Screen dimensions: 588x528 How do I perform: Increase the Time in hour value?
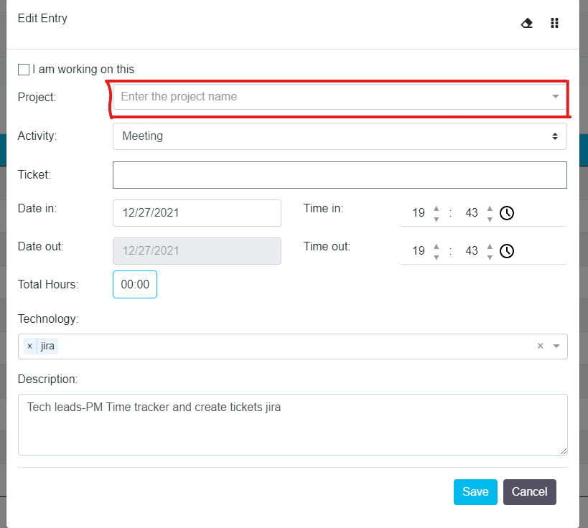click(436, 208)
